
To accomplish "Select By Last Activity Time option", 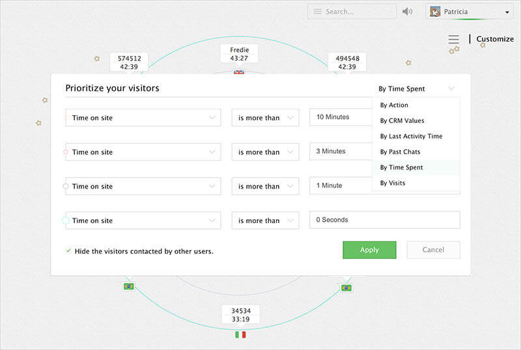I will coord(416,136).
